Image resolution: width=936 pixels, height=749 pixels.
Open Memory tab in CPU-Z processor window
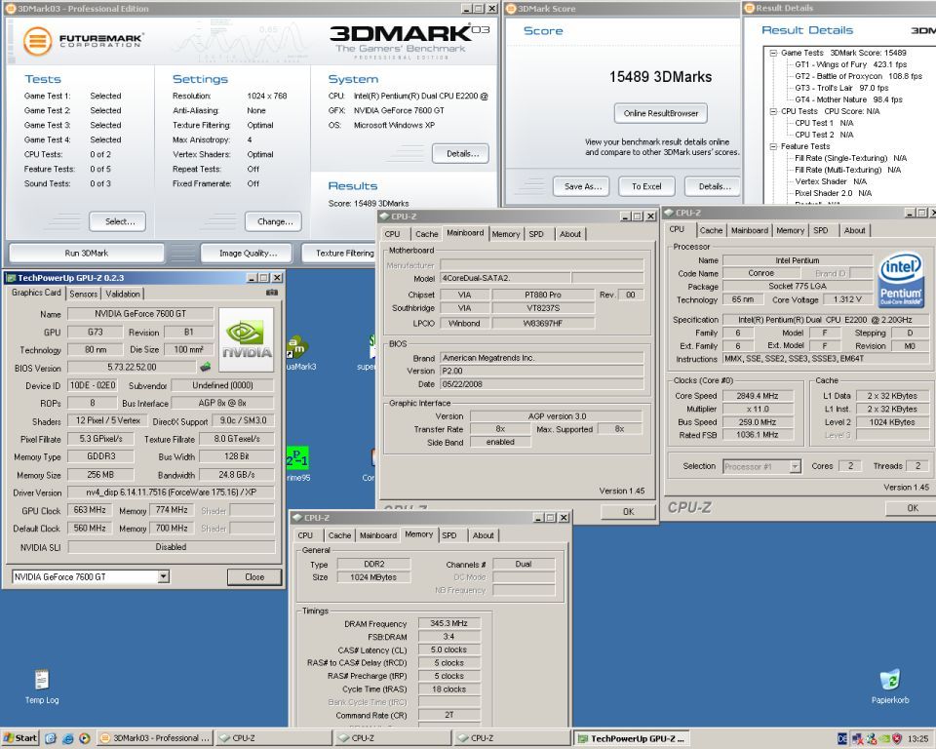point(790,230)
